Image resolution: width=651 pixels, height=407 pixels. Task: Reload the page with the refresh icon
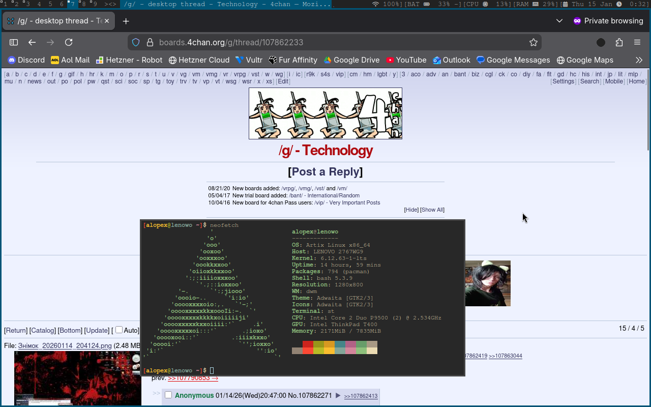coord(69,42)
